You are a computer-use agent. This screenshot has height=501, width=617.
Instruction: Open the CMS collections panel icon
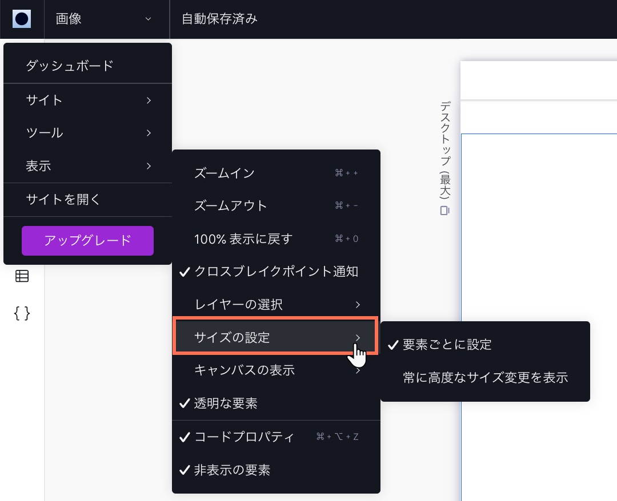[x=22, y=276]
